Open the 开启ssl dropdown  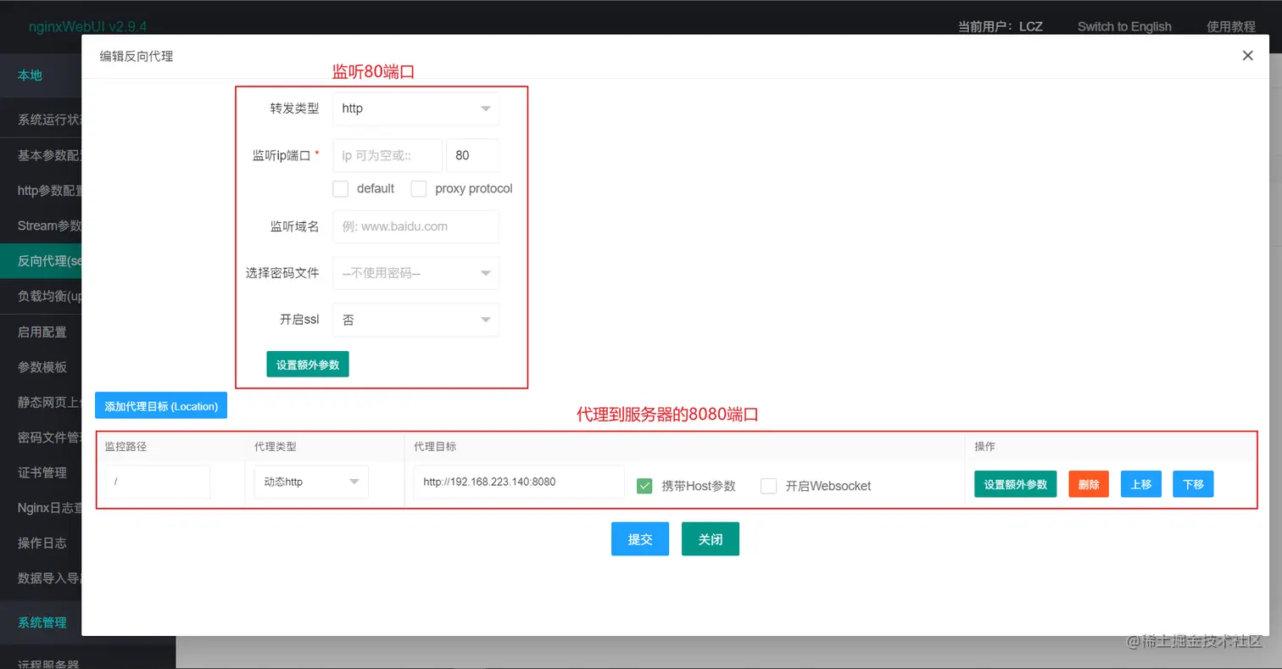(415, 320)
